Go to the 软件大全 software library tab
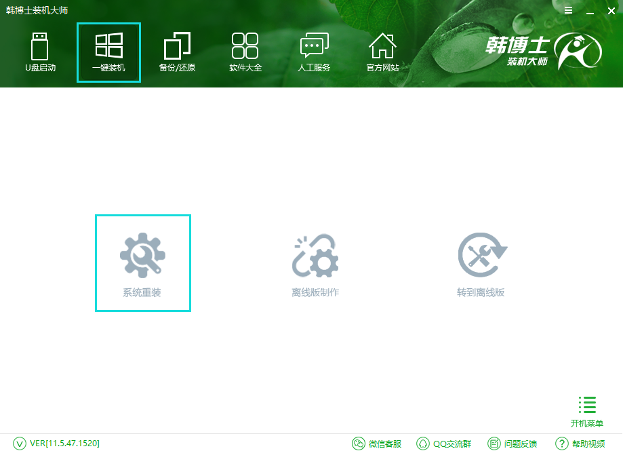This screenshot has height=453, width=623. point(245,52)
